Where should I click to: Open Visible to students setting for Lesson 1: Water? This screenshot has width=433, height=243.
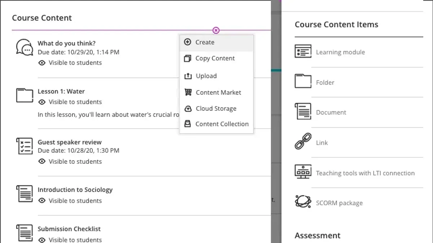point(75,102)
